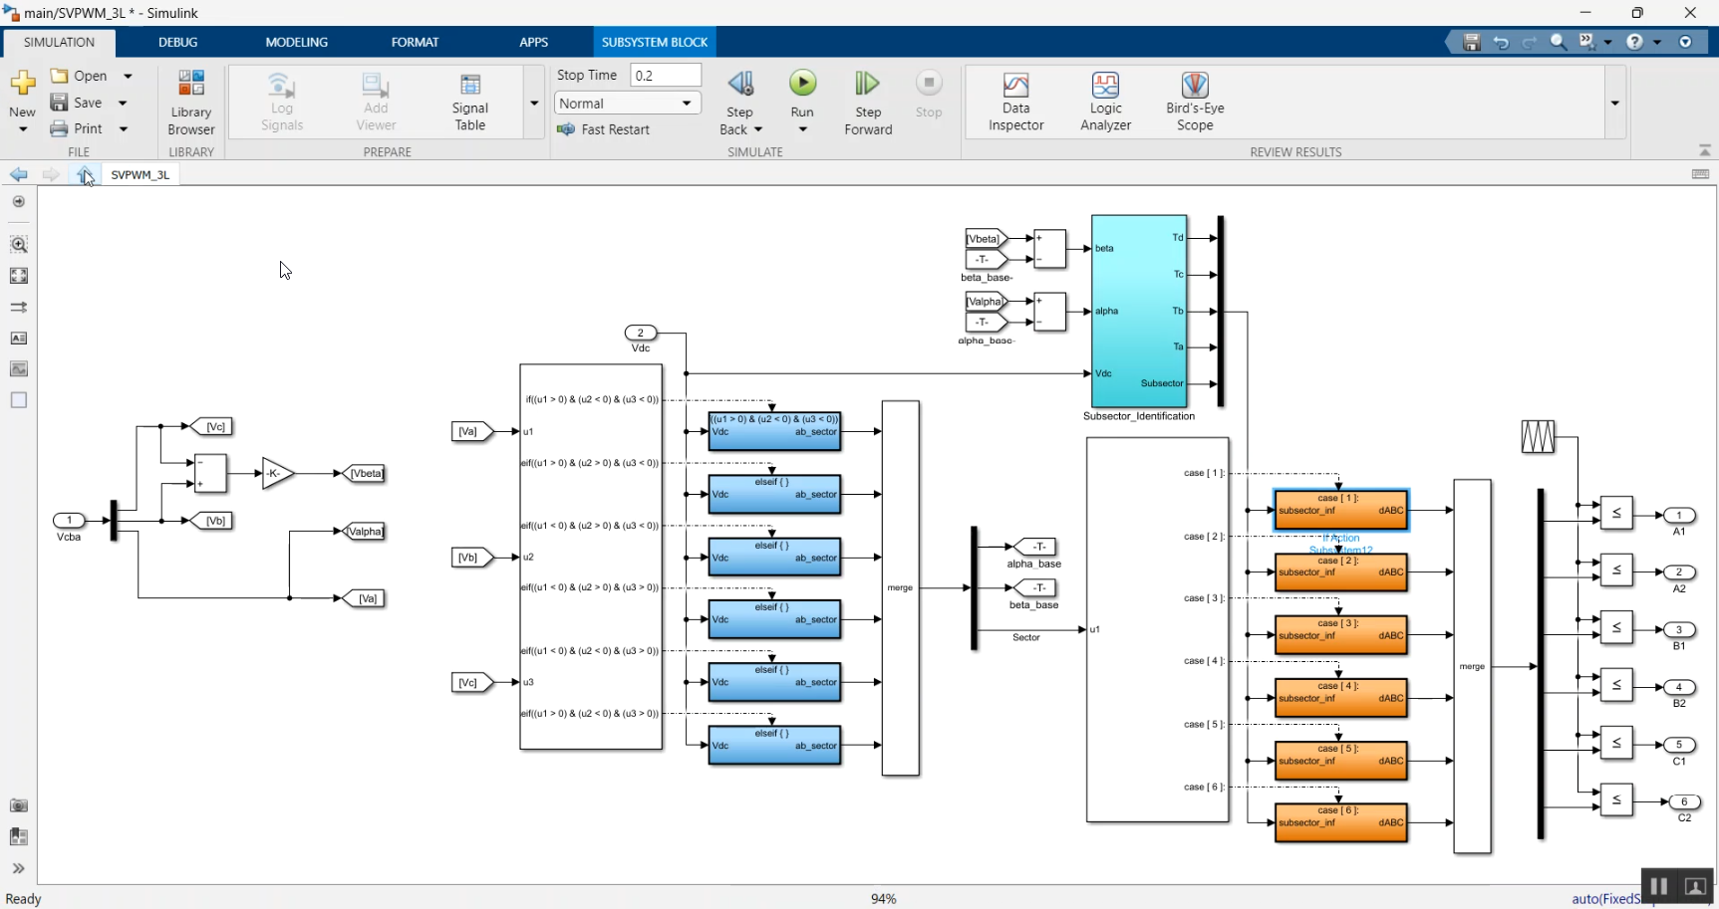The height and width of the screenshot is (909, 1719).
Task: Click the Save button
Action: tap(77, 103)
